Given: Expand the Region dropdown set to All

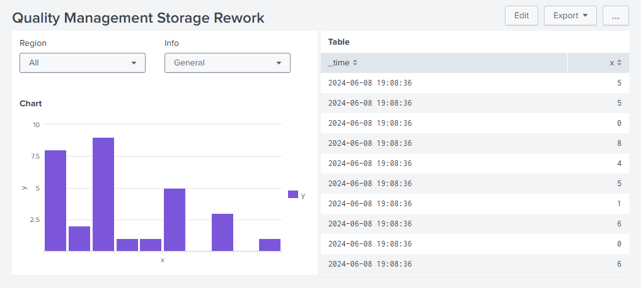Looking at the screenshot, I should coord(82,63).
